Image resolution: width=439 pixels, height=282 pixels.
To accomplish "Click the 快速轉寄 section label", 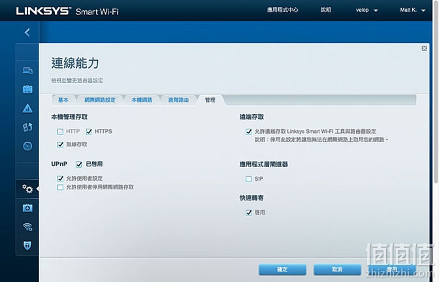I will 252,198.
